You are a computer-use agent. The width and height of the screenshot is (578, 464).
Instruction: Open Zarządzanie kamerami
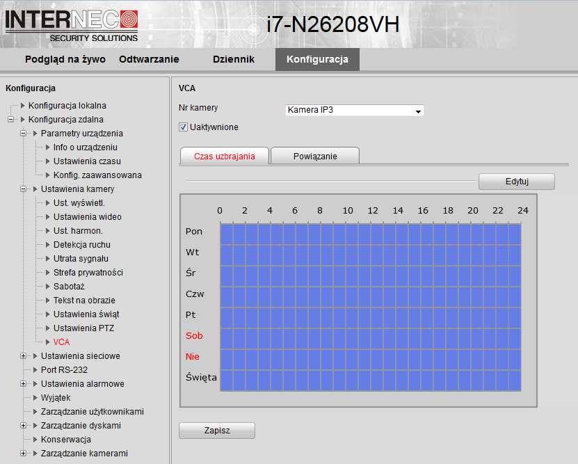click(x=84, y=454)
